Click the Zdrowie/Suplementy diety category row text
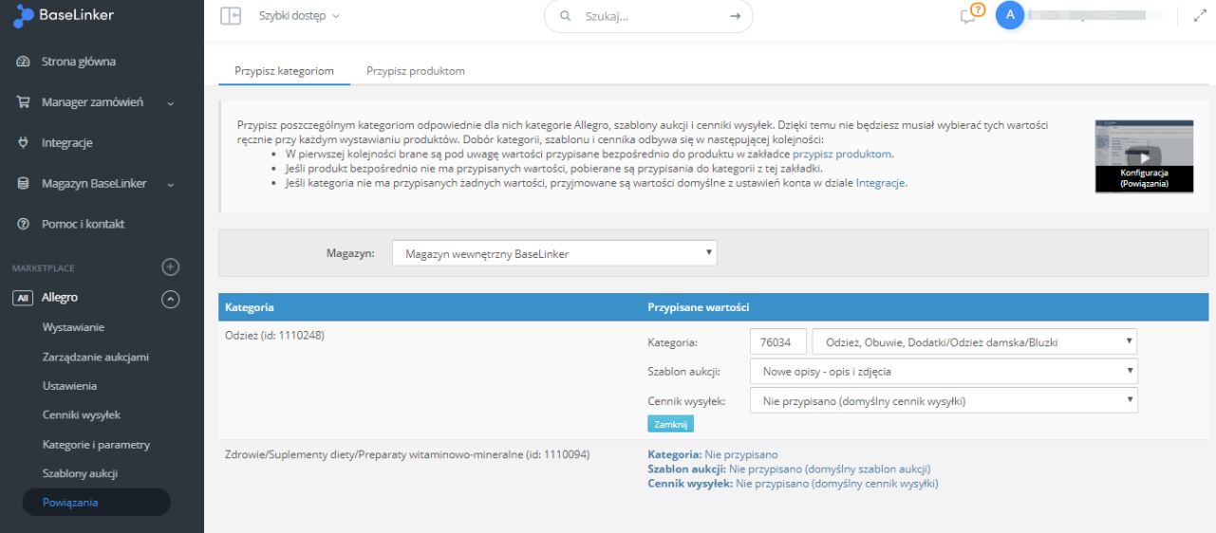1216x533 pixels. 407,455
